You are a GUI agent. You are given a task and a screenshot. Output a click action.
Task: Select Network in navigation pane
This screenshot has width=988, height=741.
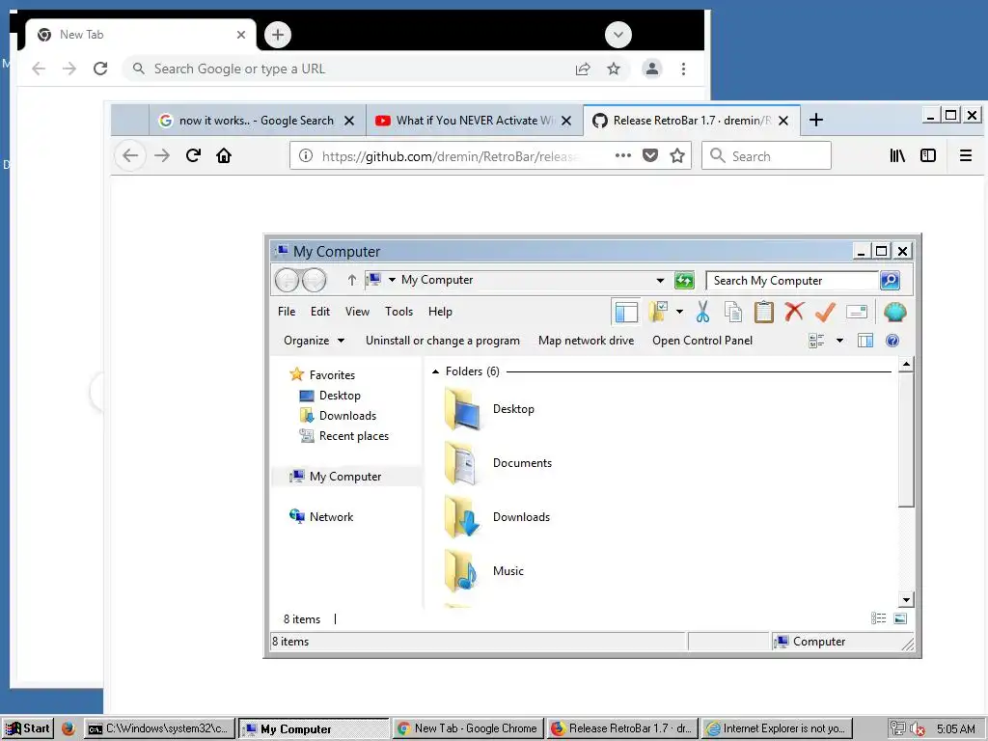tap(321, 517)
